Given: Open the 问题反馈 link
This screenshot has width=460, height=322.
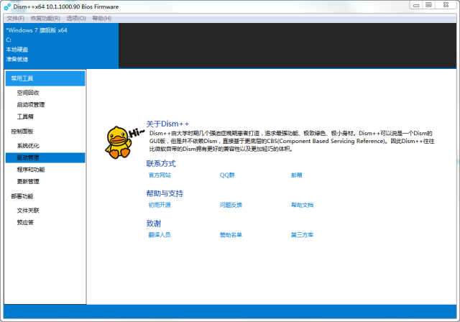Looking at the screenshot, I should (x=231, y=205).
